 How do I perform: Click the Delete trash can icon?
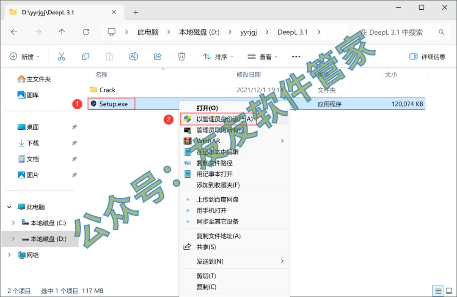(x=181, y=57)
